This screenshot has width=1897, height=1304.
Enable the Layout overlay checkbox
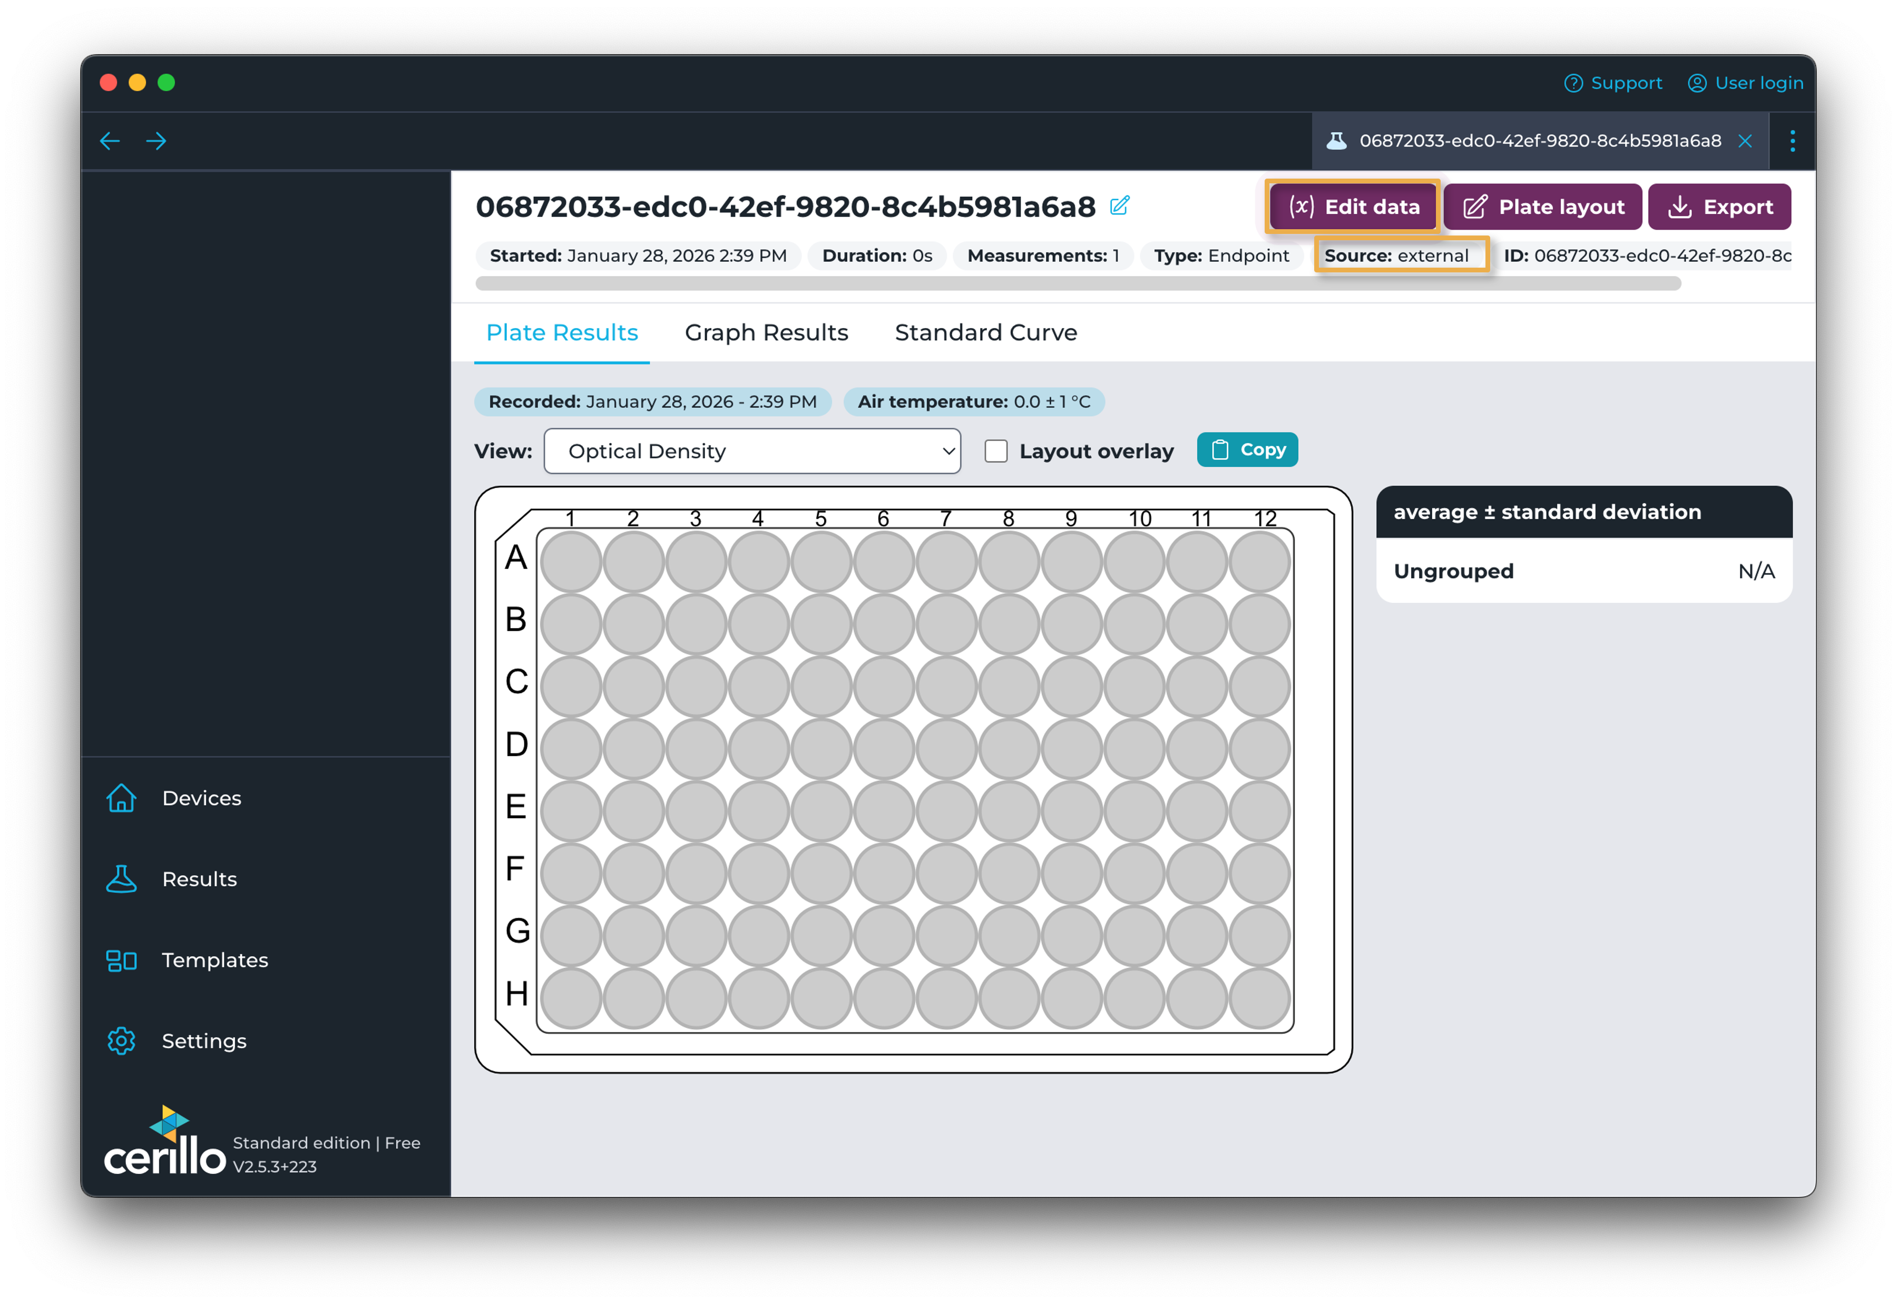(996, 451)
